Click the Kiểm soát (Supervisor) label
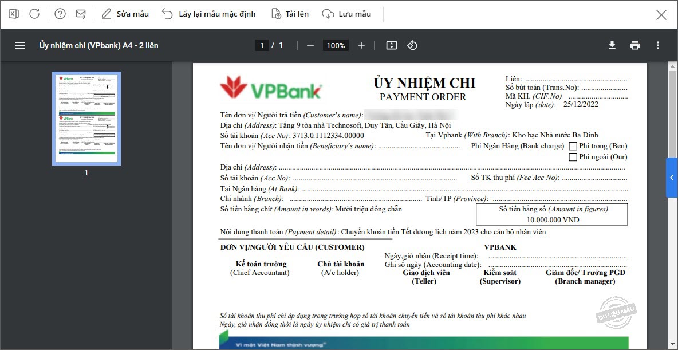The image size is (678, 350). pos(500,277)
